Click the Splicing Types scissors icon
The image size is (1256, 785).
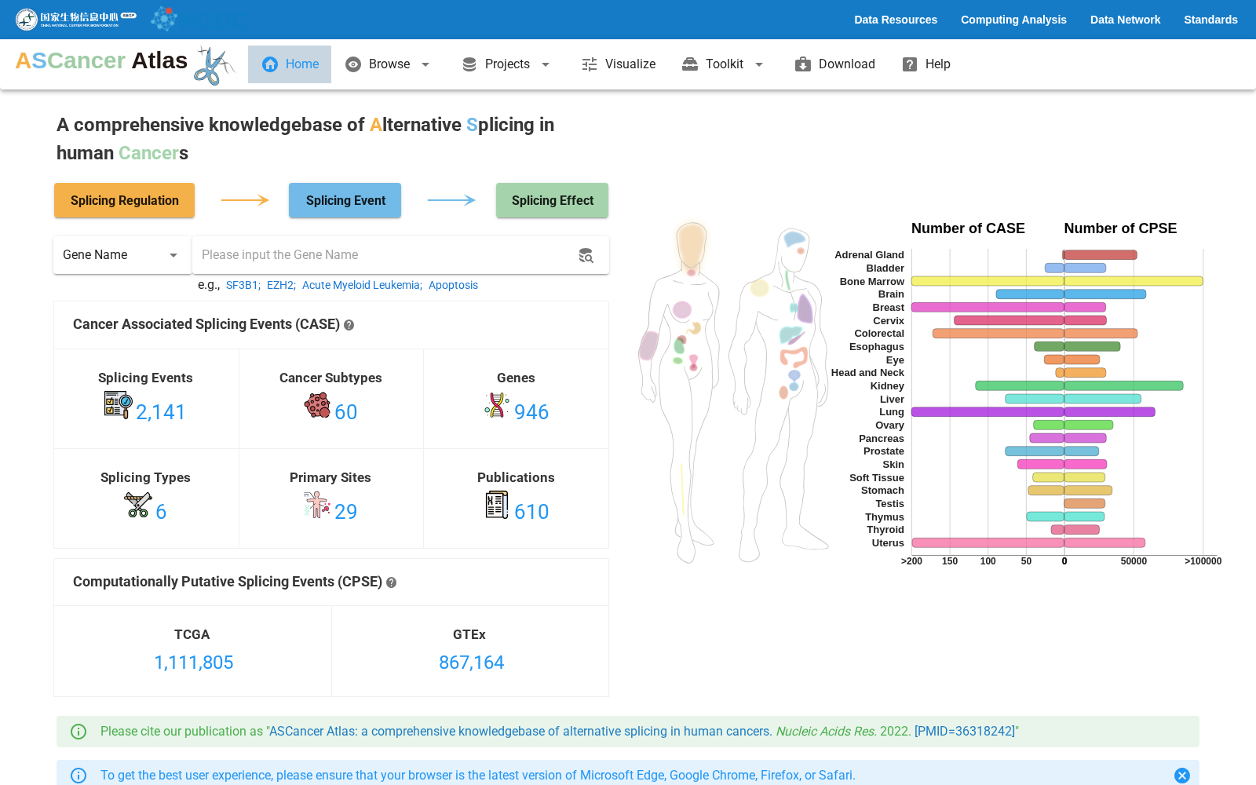point(138,505)
